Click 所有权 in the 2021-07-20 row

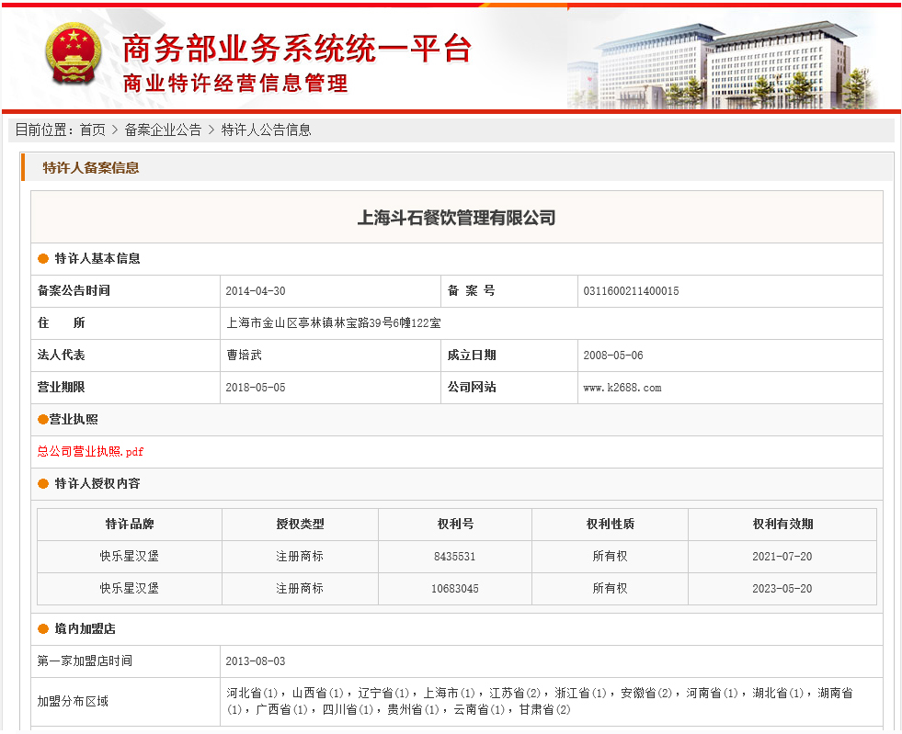point(610,557)
